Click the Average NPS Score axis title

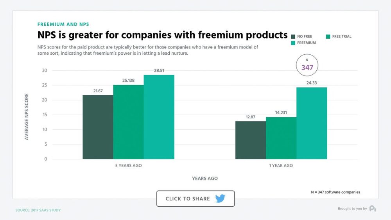point(27,116)
